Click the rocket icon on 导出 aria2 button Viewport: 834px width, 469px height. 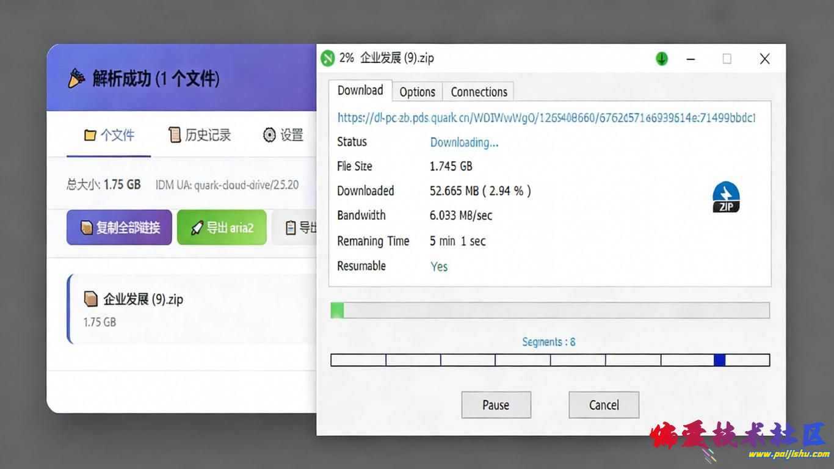tap(197, 228)
